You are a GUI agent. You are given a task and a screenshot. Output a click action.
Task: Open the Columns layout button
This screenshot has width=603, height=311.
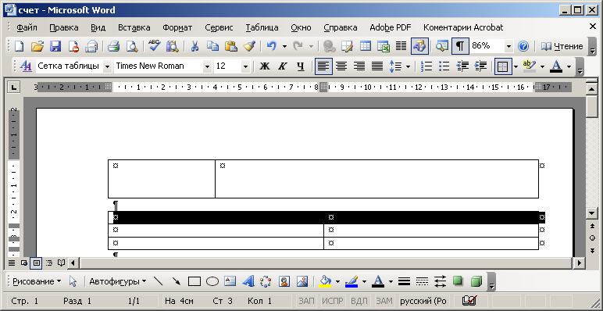click(x=401, y=46)
